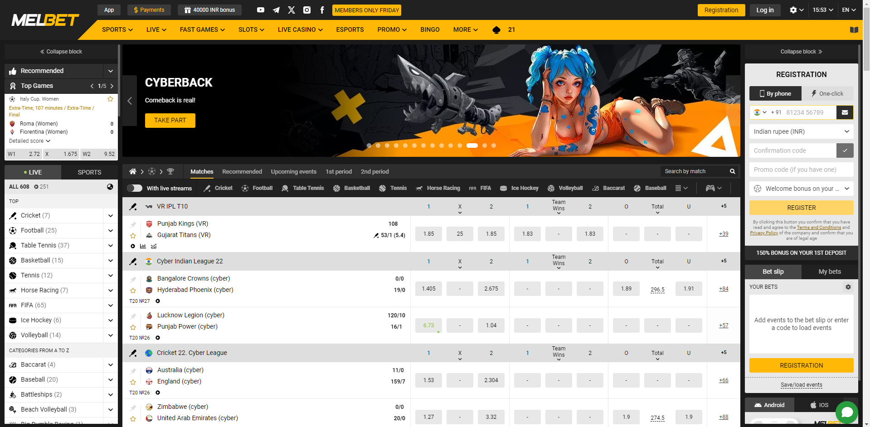Image resolution: width=870 pixels, height=427 pixels.
Task: Go to previous Top Games page arrow
Action: tap(92, 86)
